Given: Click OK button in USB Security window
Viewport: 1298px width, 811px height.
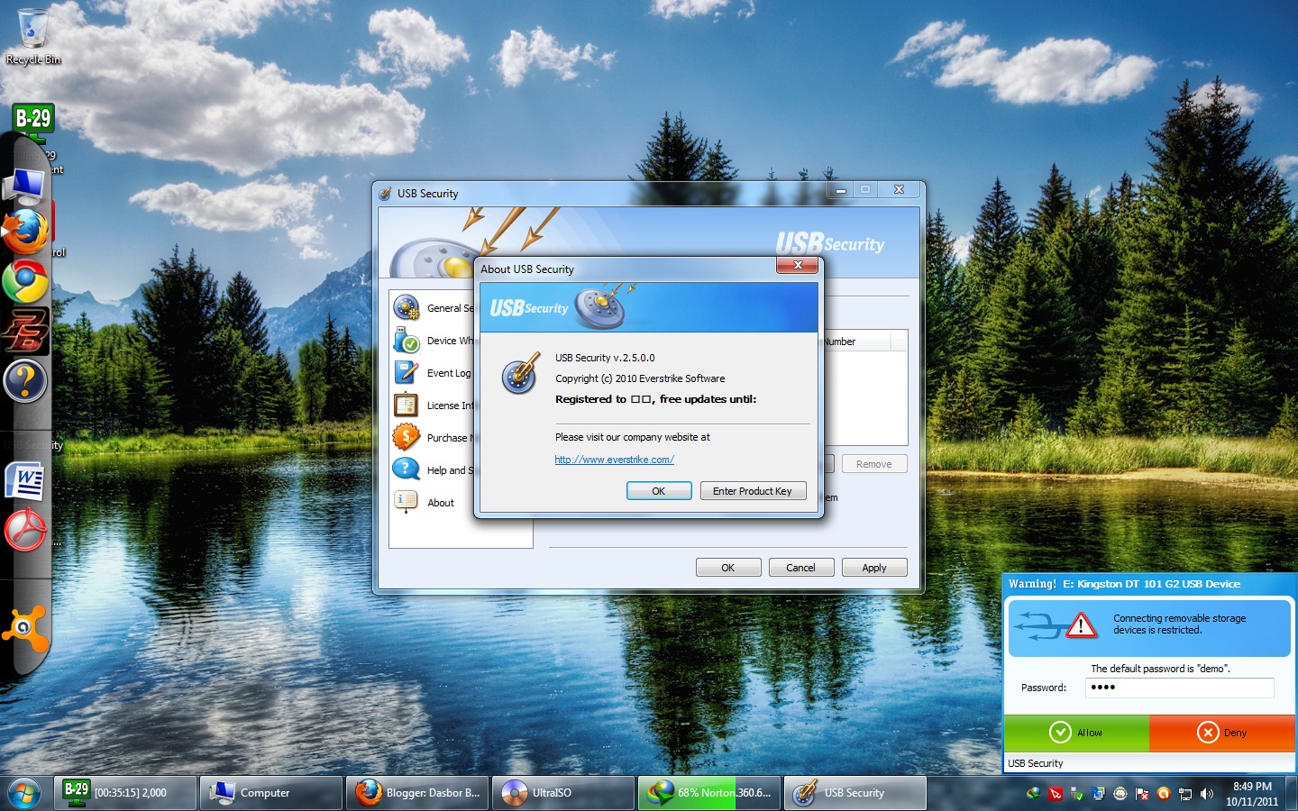Looking at the screenshot, I should 728,568.
